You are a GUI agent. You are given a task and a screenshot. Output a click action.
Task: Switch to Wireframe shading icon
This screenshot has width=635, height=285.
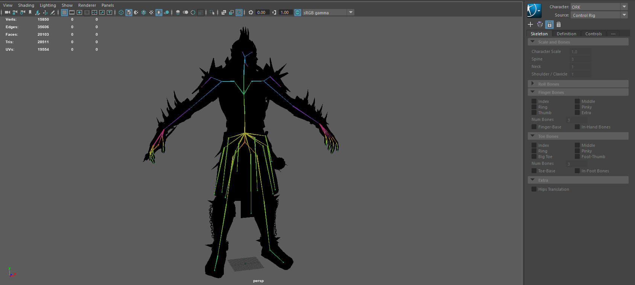(x=121, y=12)
